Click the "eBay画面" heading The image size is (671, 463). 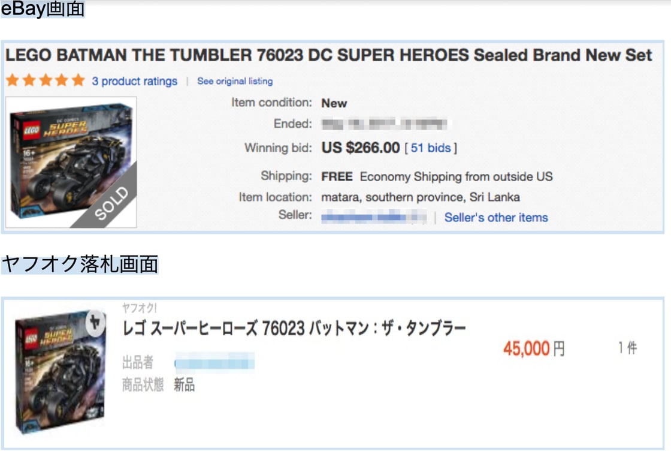(x=43, y=10)
